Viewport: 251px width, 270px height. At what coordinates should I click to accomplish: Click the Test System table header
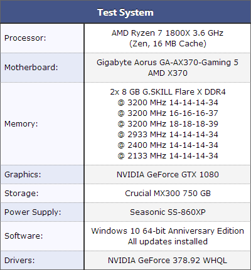(125, 12)
